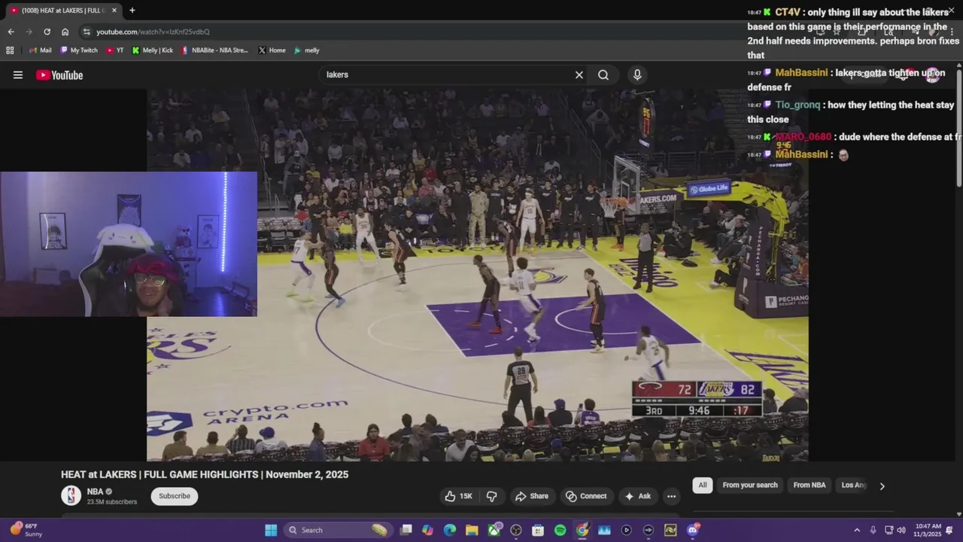Open the Windows Start menu
The height and width of the screenshot is (542, 963).
click(271, 530)
